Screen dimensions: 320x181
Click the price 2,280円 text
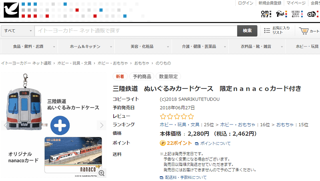pos(198,134)
